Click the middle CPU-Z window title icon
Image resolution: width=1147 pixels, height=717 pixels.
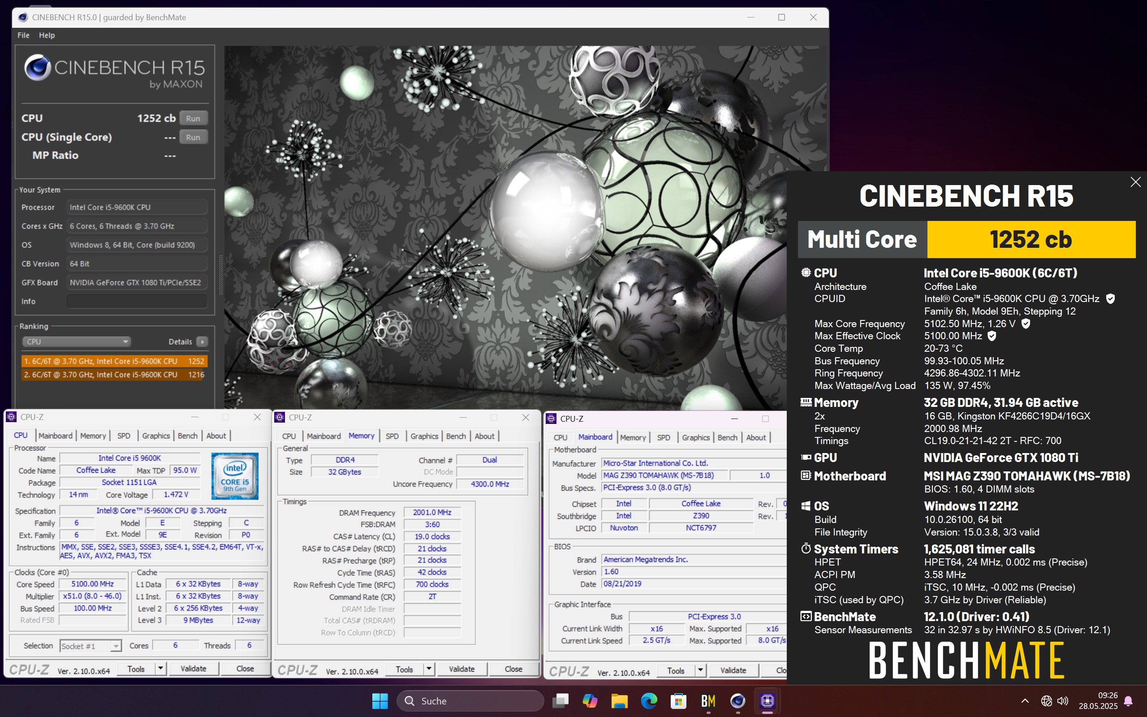280,417
